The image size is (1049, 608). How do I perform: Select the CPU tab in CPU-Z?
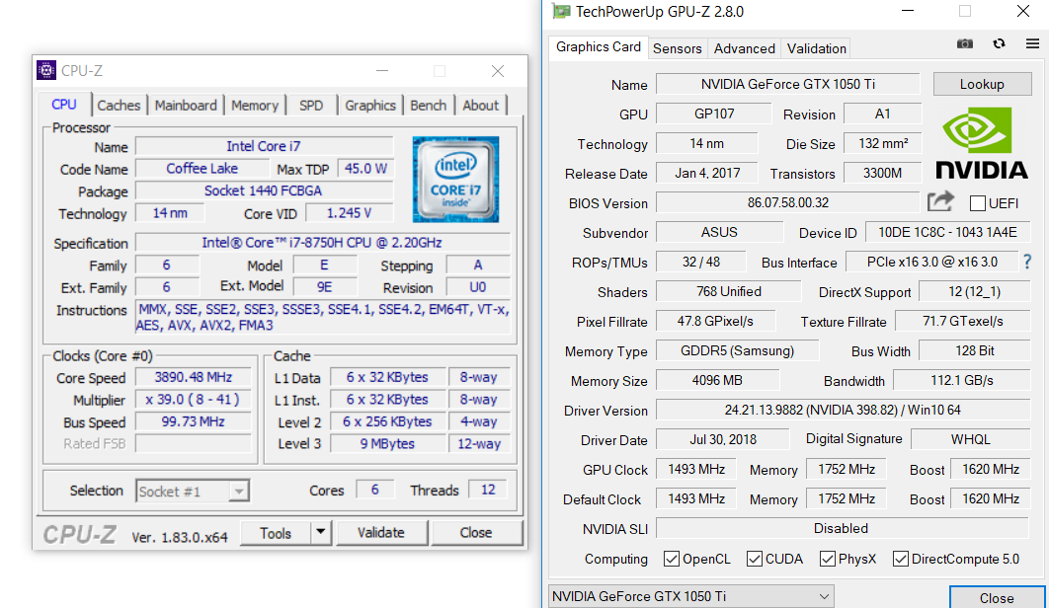pos(64,105)
